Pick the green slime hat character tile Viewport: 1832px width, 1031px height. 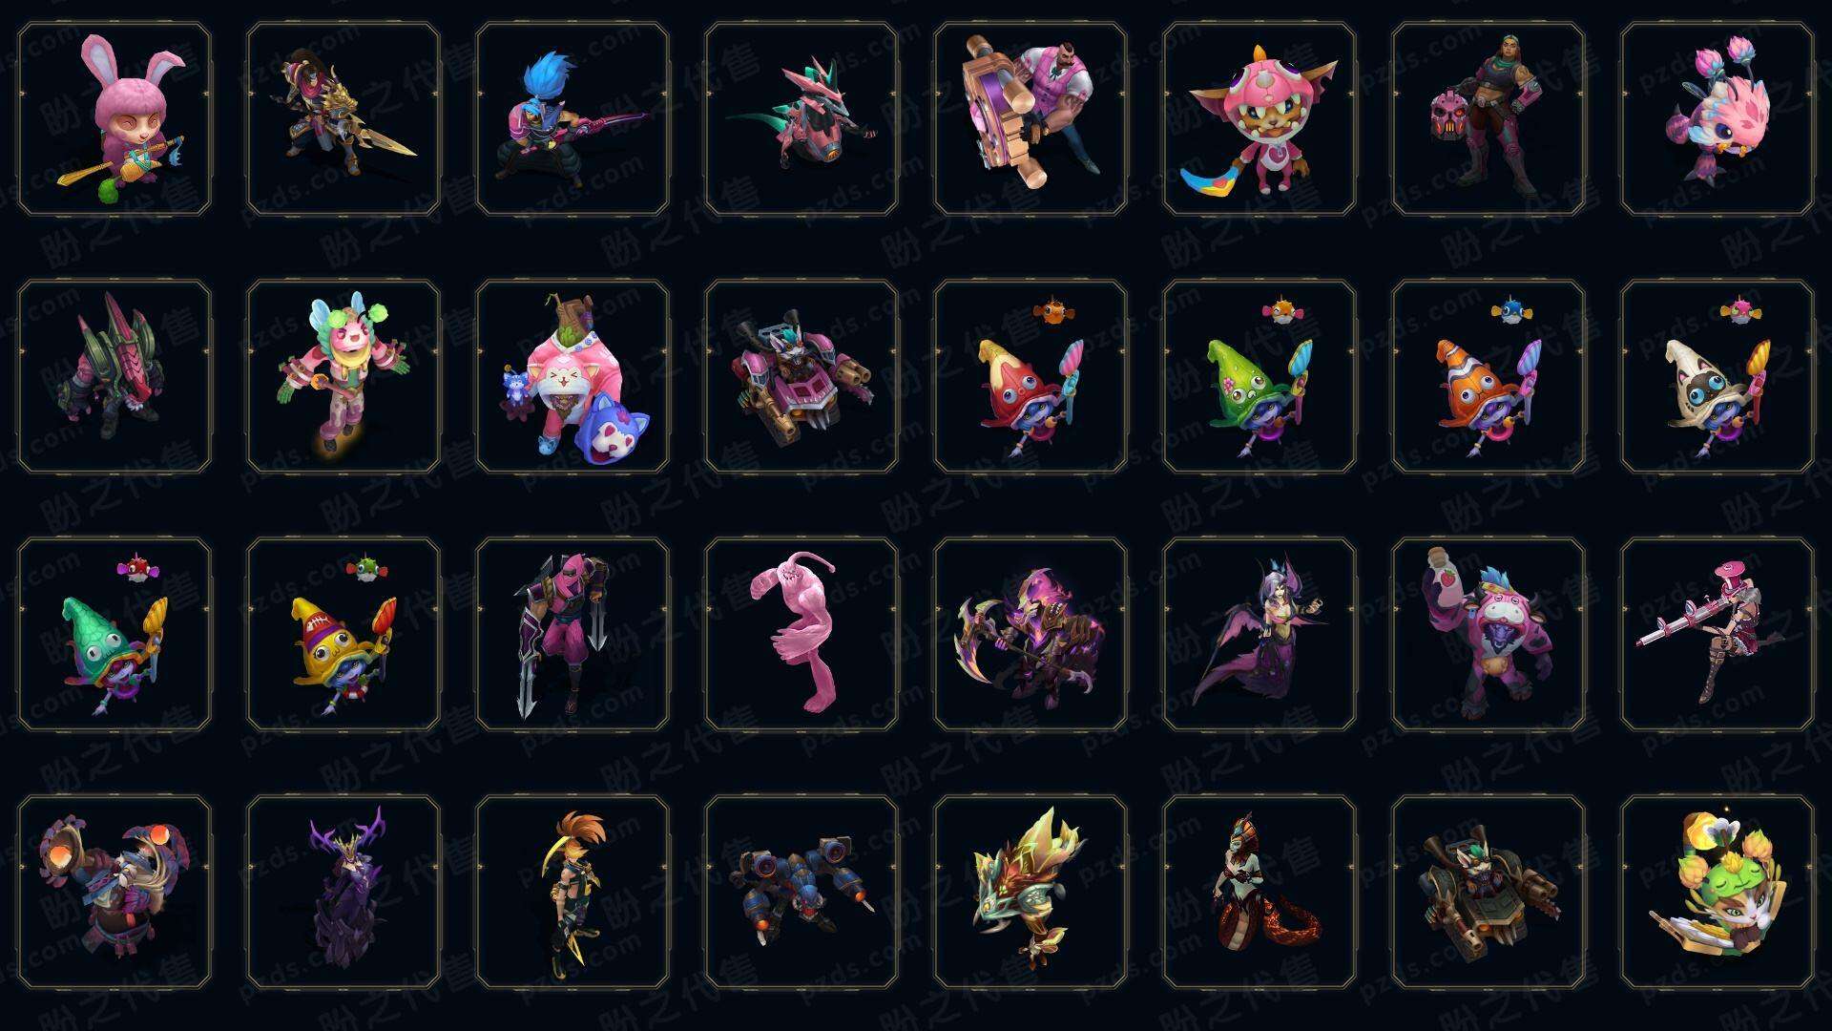[1259, 376]
